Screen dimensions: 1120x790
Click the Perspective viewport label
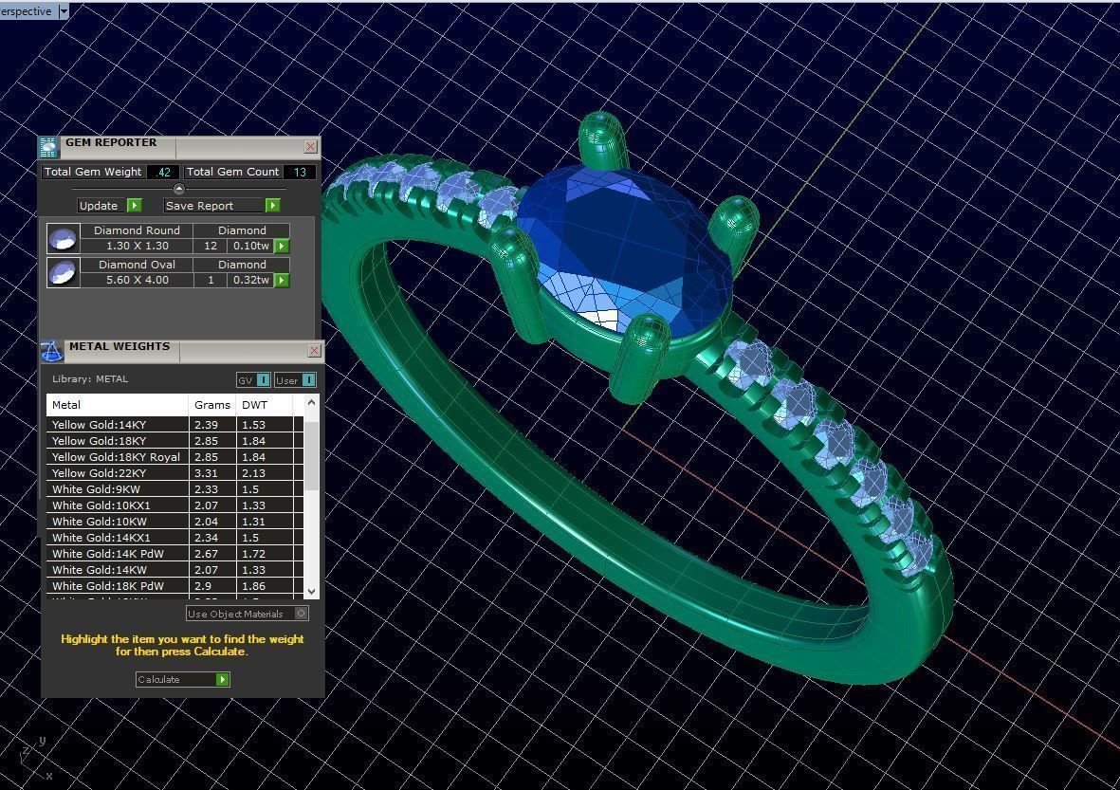click(x=27, y=11)
